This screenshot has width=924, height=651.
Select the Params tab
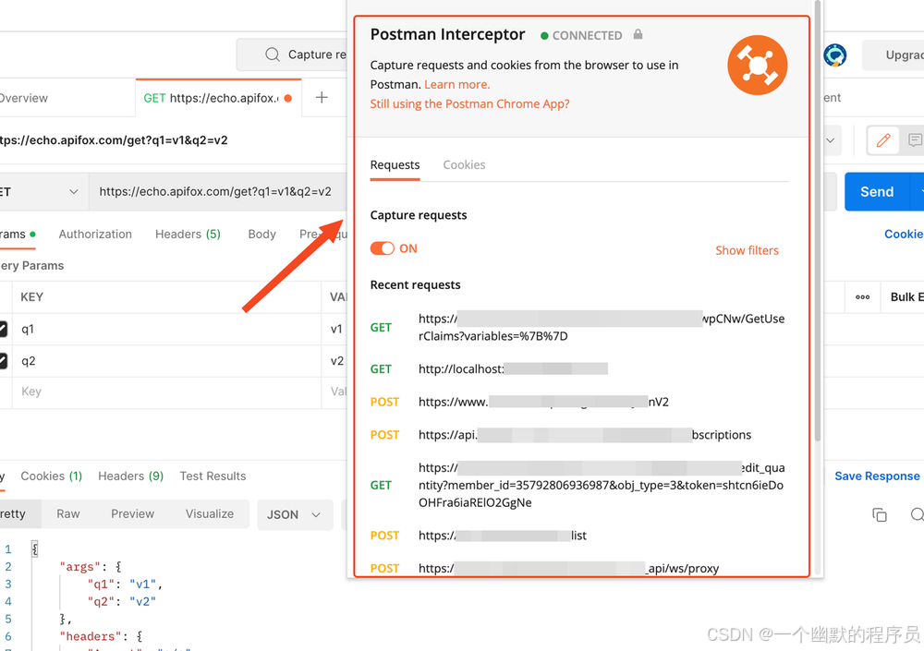point(17,235)
